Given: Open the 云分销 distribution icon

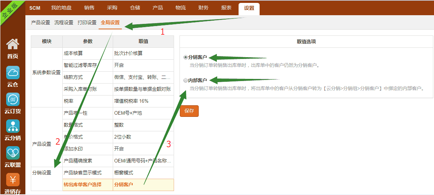Looking at the screenshot, I should [13, 126].
